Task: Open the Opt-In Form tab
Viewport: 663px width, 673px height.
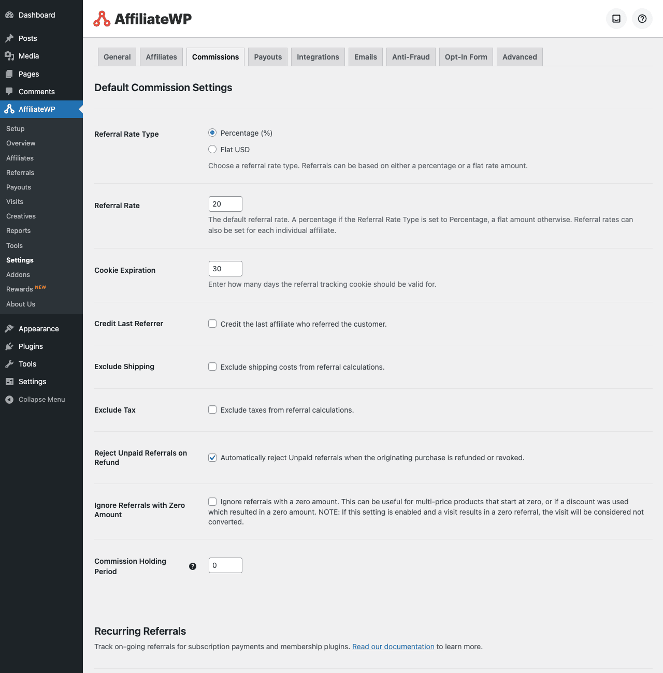Action: pyautogui.click(x=466, y=57)
